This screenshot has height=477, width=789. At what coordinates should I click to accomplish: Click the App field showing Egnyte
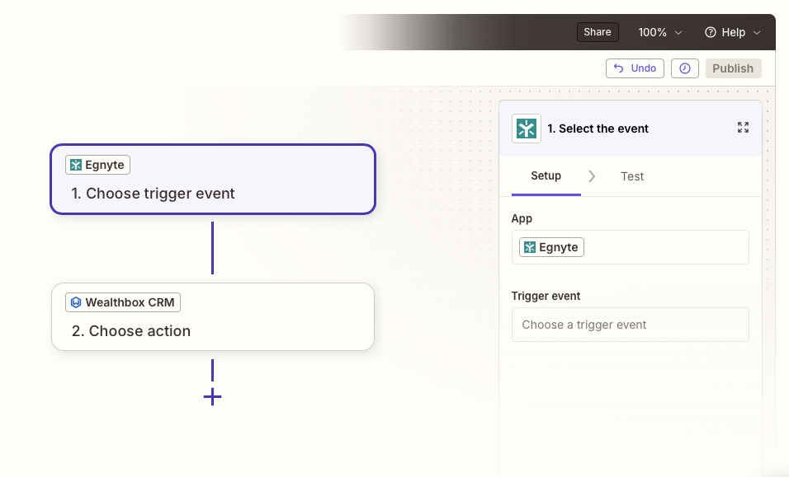pyautogui.click(x=630, y=247)
